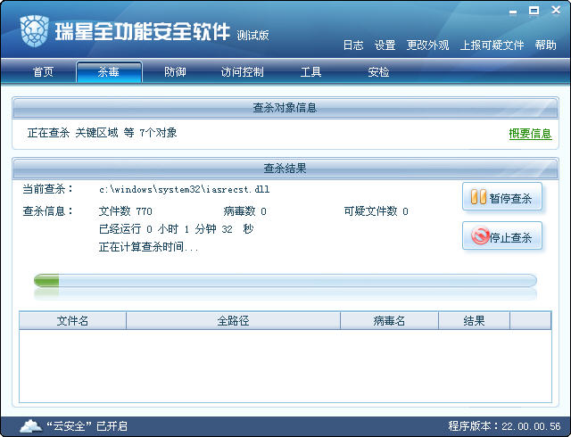Click the Rising lion shield logo
This screenshot has height=437, width=571.
click(35, 31)
